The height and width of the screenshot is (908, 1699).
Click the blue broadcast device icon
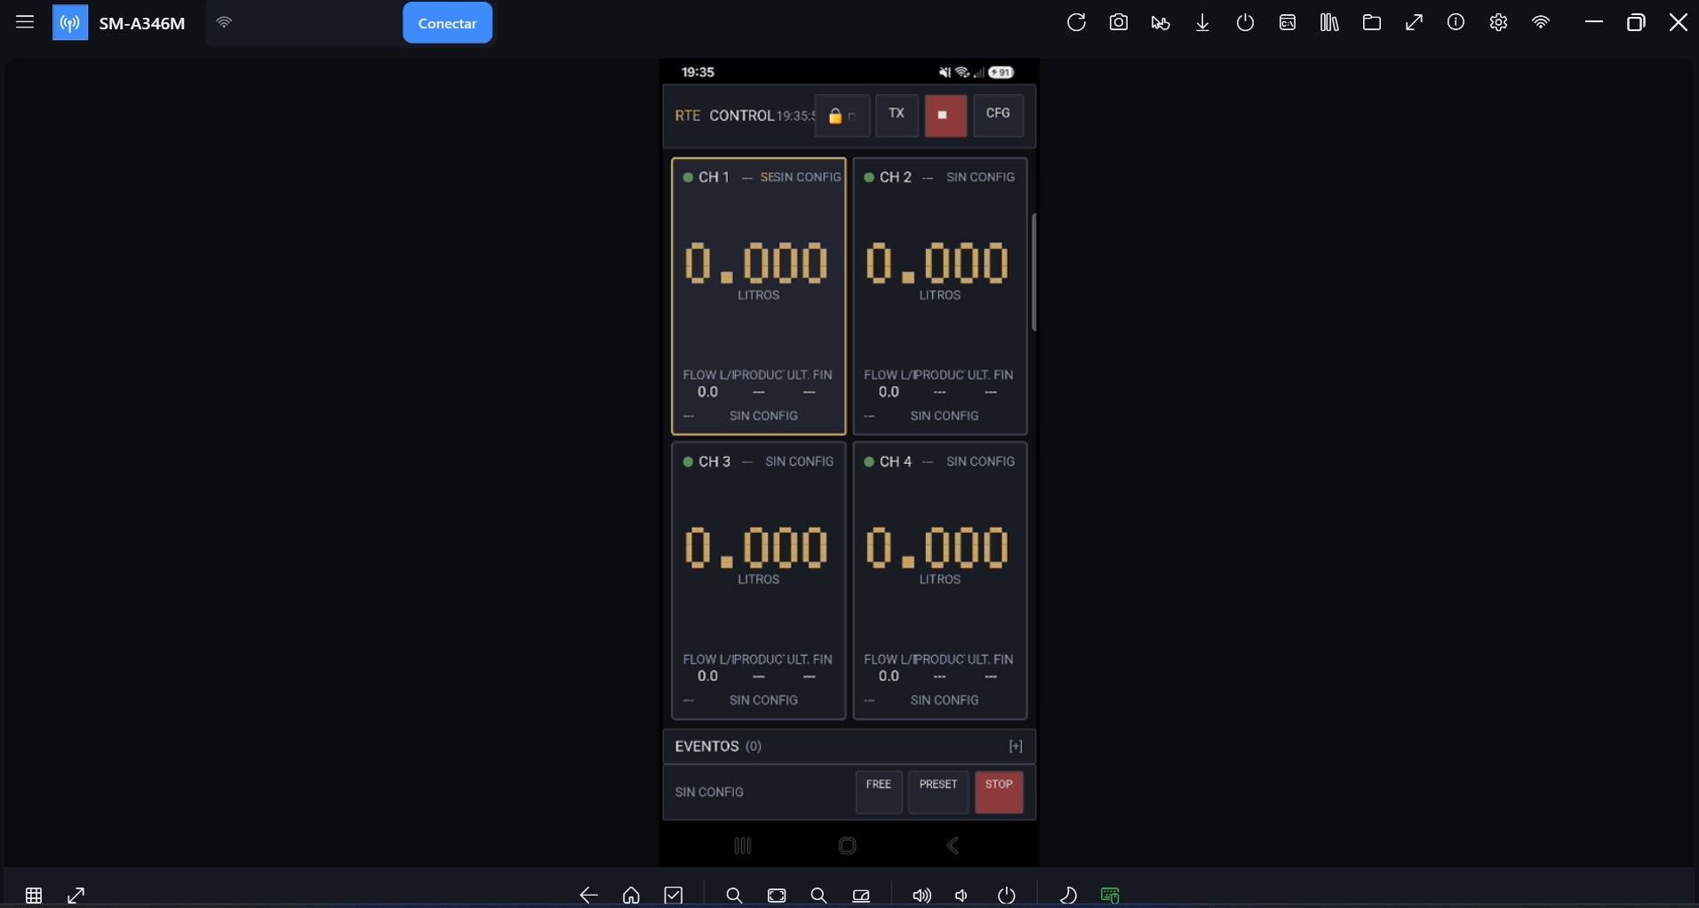click(70, 23)
